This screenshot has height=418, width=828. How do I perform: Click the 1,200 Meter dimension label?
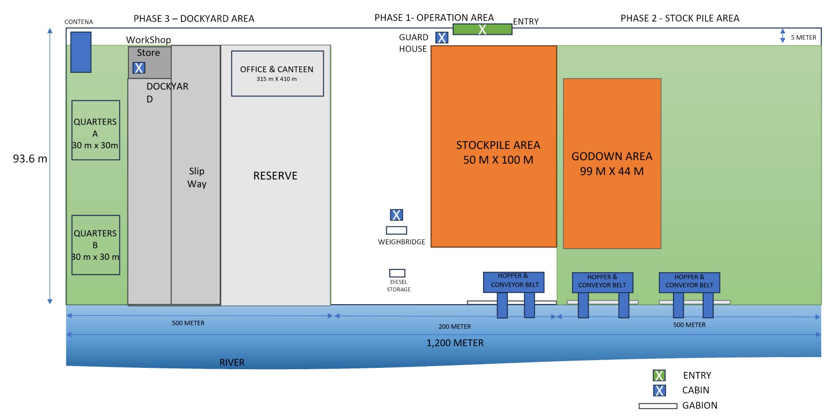coord(455,343)
